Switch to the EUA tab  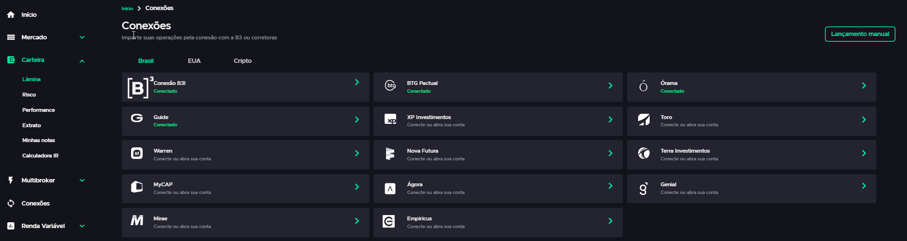194,61
